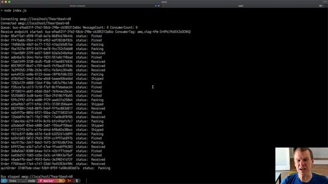Click order f7584ecd 'Received' status
The image size is (328, 184).
[x=98, y=164]
